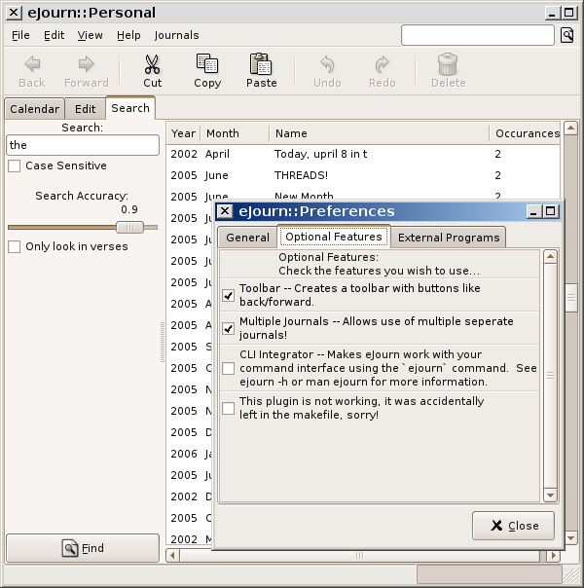Open the Help menu

tap(128, 35)
